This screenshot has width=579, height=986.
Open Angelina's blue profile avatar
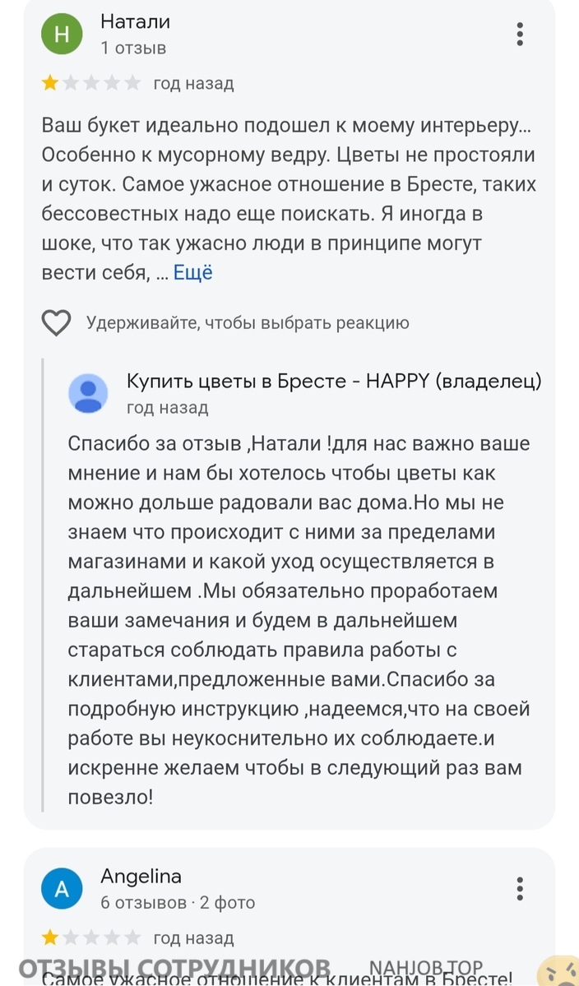pyautogui.click(x=62, y=888)
